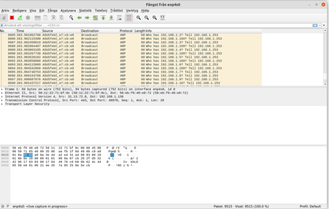The image size is (329, 209).
Task: Close this capture file icon
Action: point(54,18)
